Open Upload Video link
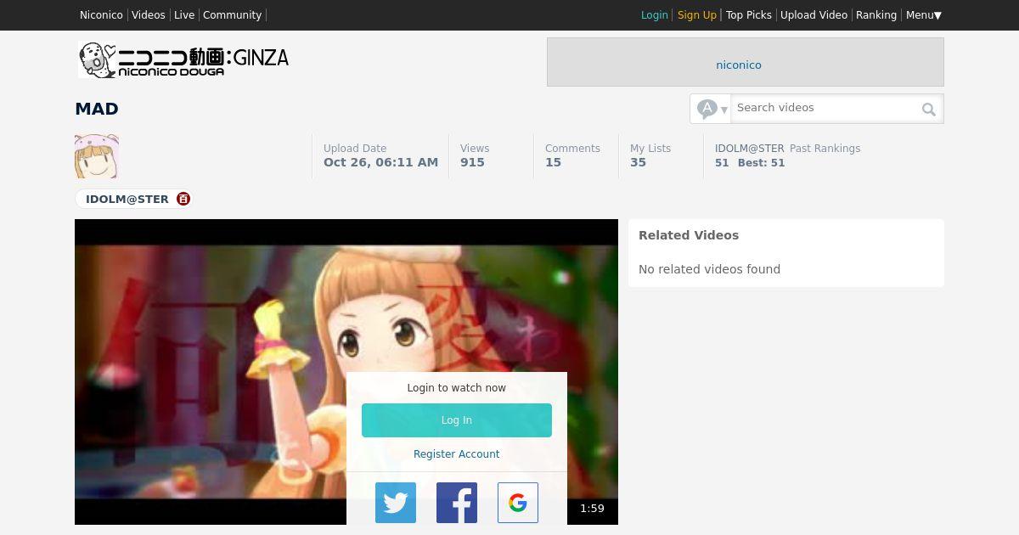This screenshot has width=1019, height=535. (x=814, y=15)
